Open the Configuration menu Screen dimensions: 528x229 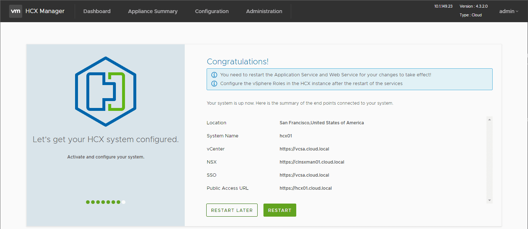pyautogui.click(x=212, y=11)
